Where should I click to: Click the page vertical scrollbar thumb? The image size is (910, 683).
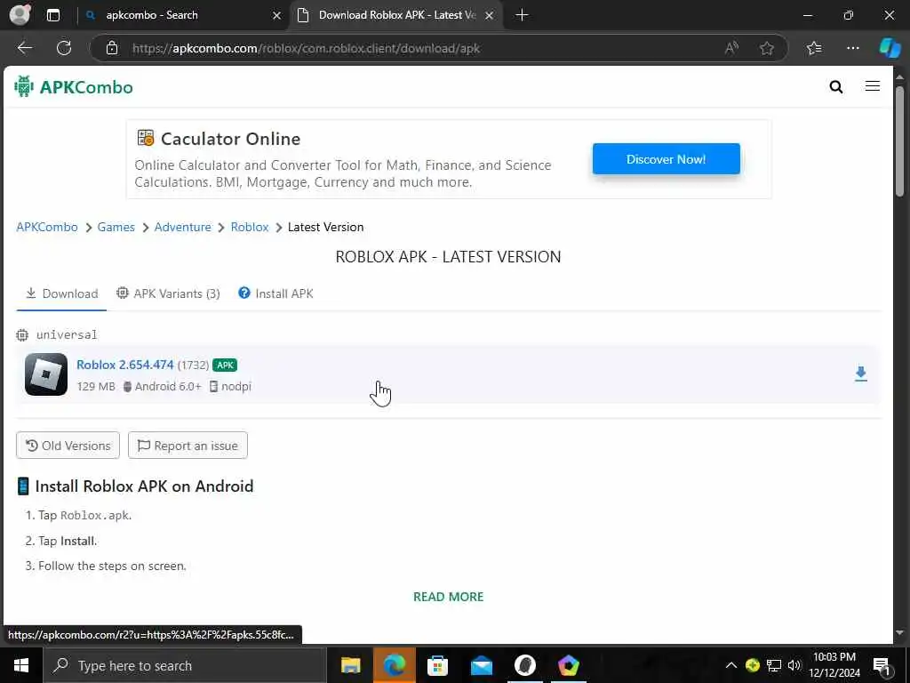tap(899, 141)
